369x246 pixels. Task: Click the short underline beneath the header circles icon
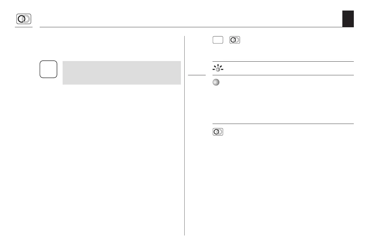pyautogui.click(x=24, y=27)
